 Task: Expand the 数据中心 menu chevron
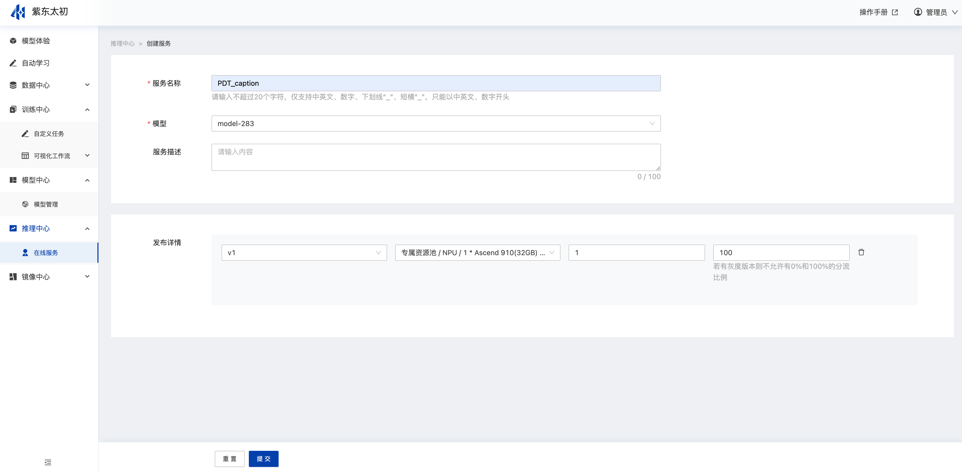pyautogui.click(x=87, y=85)
